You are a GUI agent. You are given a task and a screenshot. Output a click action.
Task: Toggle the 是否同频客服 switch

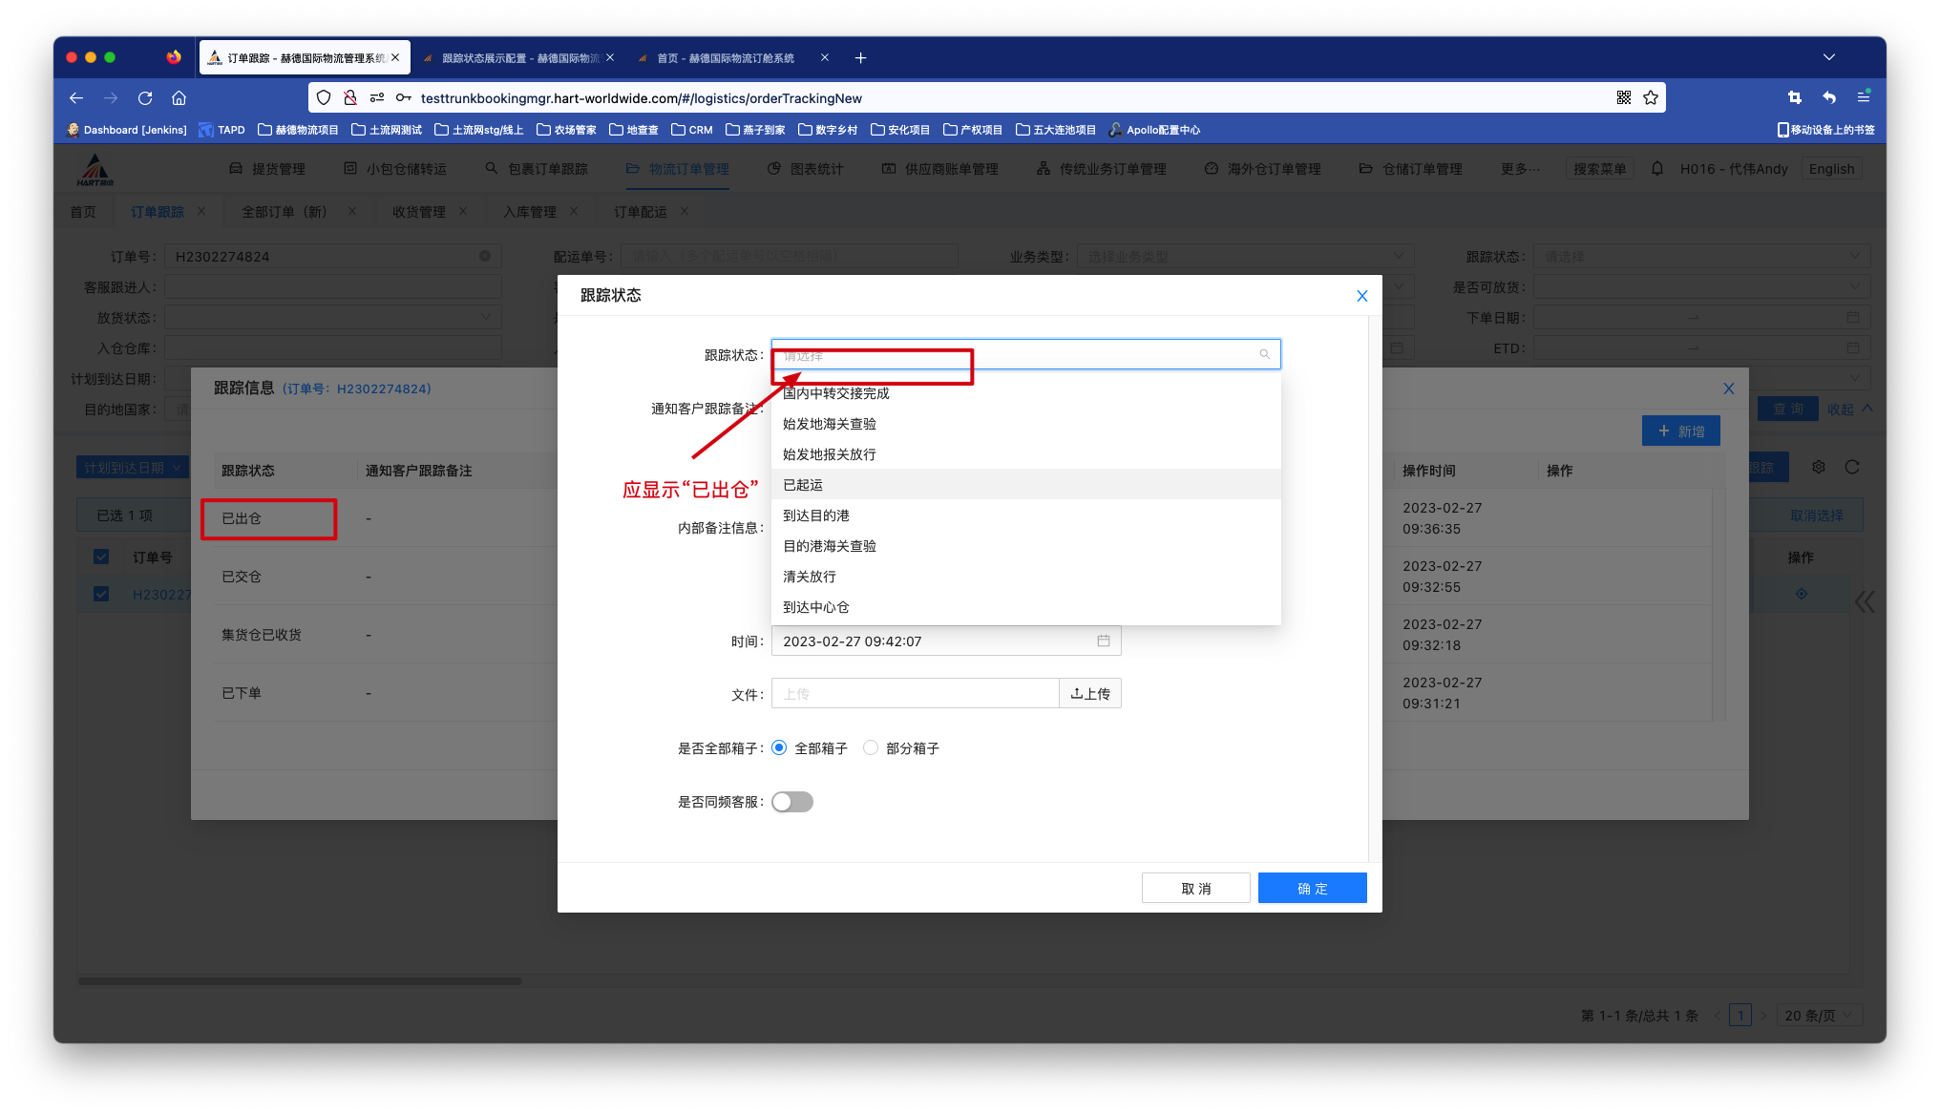point(792,802)
